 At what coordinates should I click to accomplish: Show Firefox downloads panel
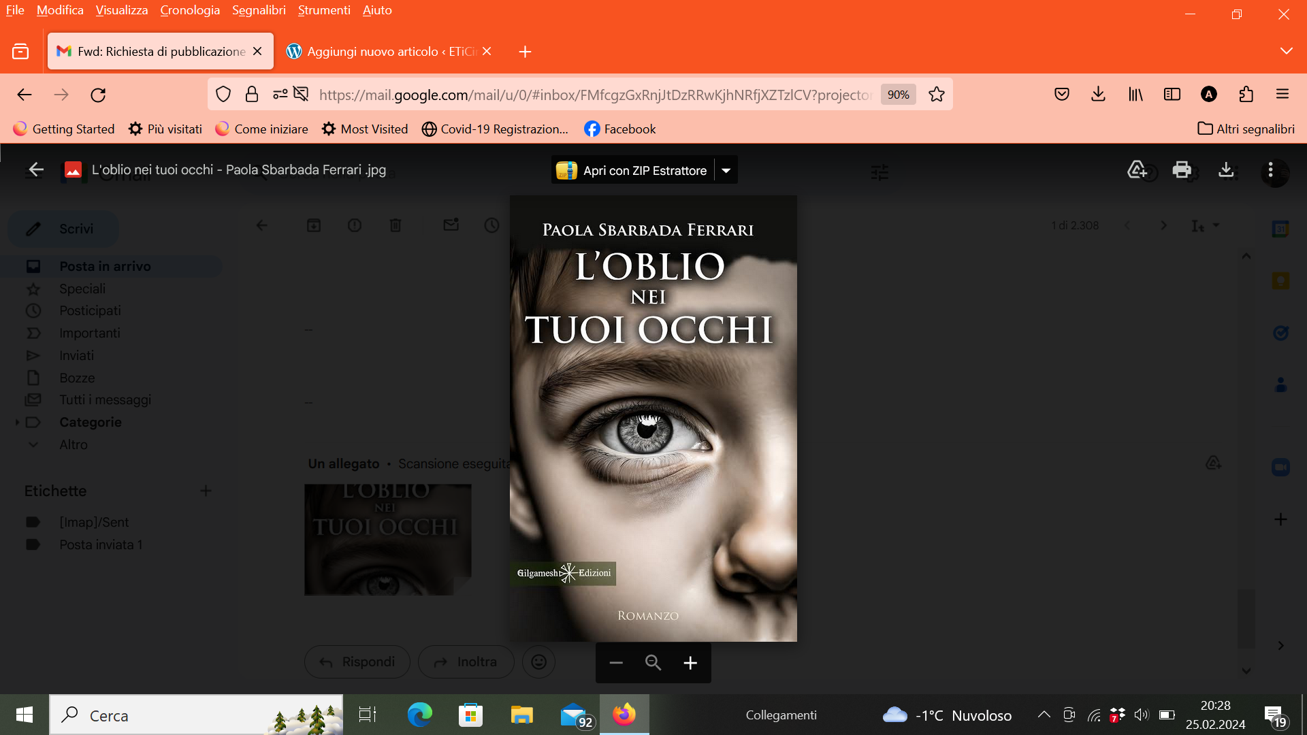pyautogui.click(x=1098, y=95)
